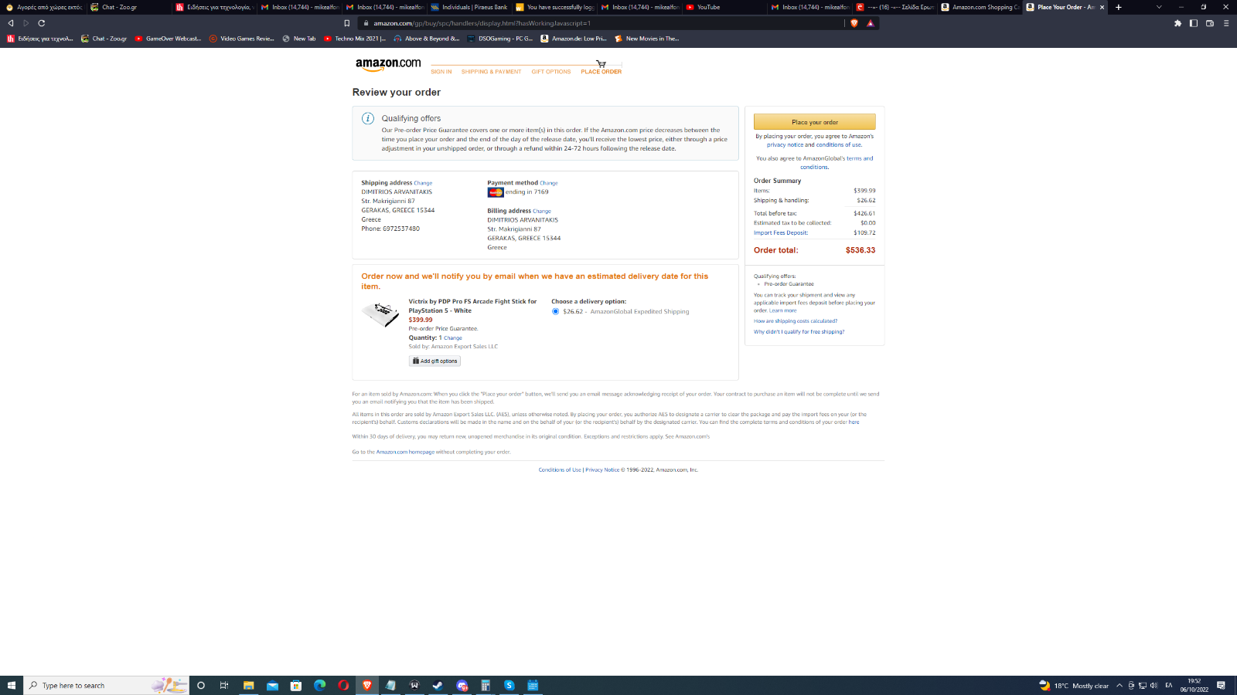Image resolution: width=1237 pixels, height=695 pixels.
Task: Open Skype from taskbar
Action: [509, 685]
